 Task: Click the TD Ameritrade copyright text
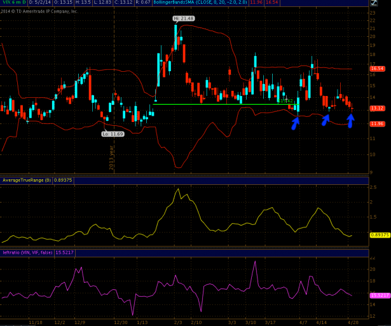pos(41,11)
